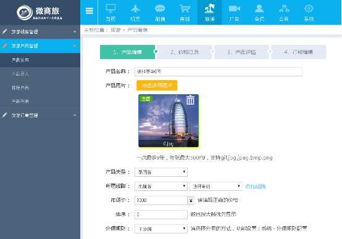Open the video camera advertising section
Screen dimensions: 342x239
pyautogui.click(x=235, y=12)
